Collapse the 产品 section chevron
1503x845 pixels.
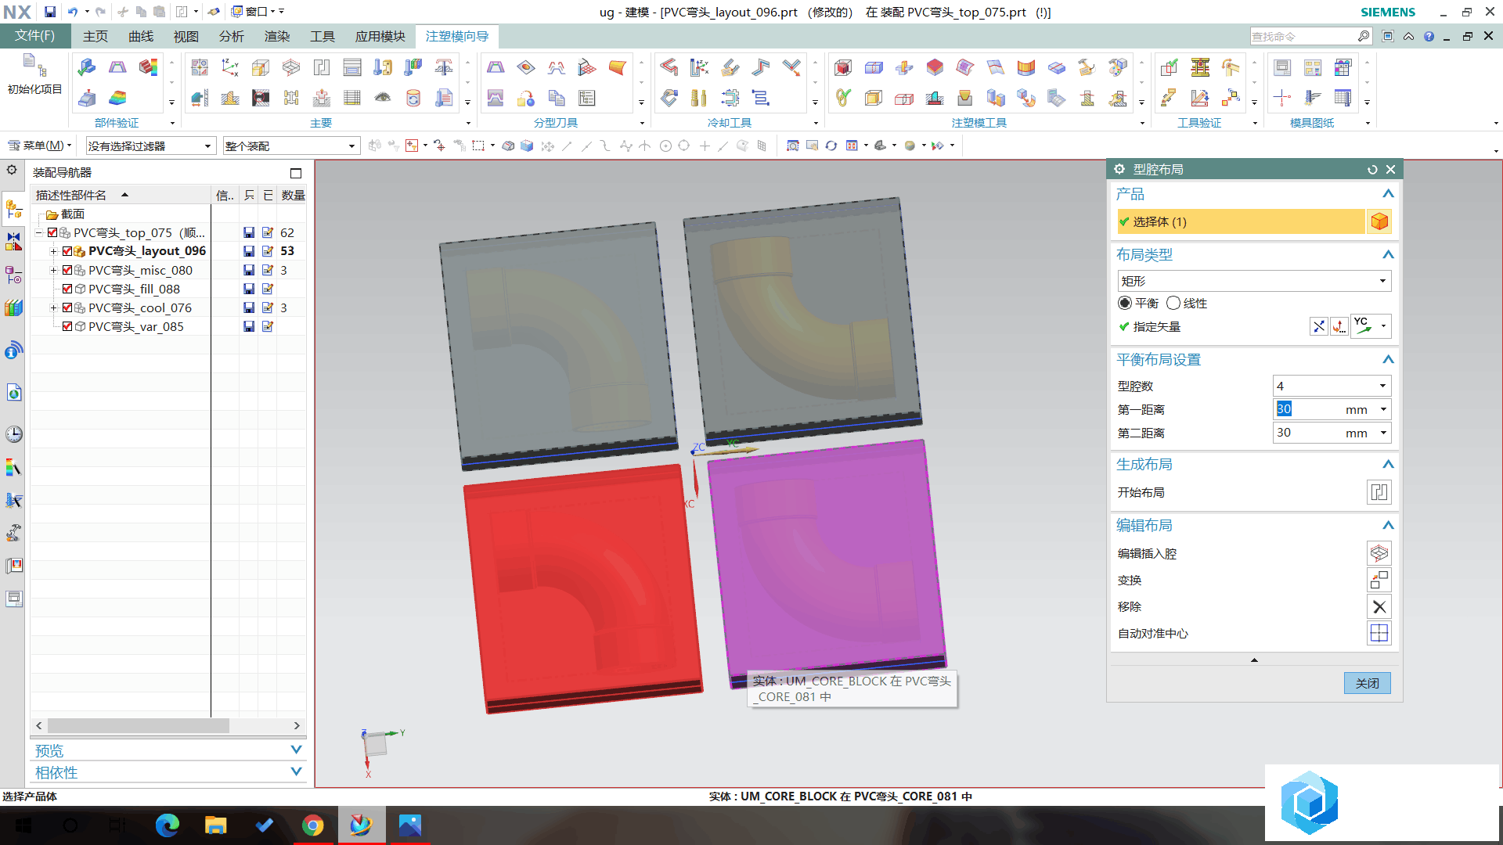[x=1387, y=194]
